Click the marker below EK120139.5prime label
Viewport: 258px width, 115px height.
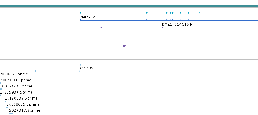[x=5, y=101]
